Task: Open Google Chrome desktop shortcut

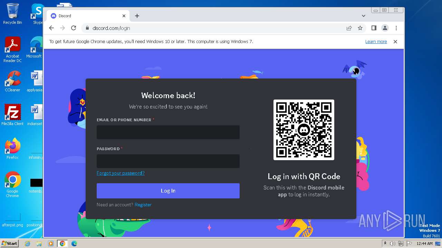Action: coord(12,185)
